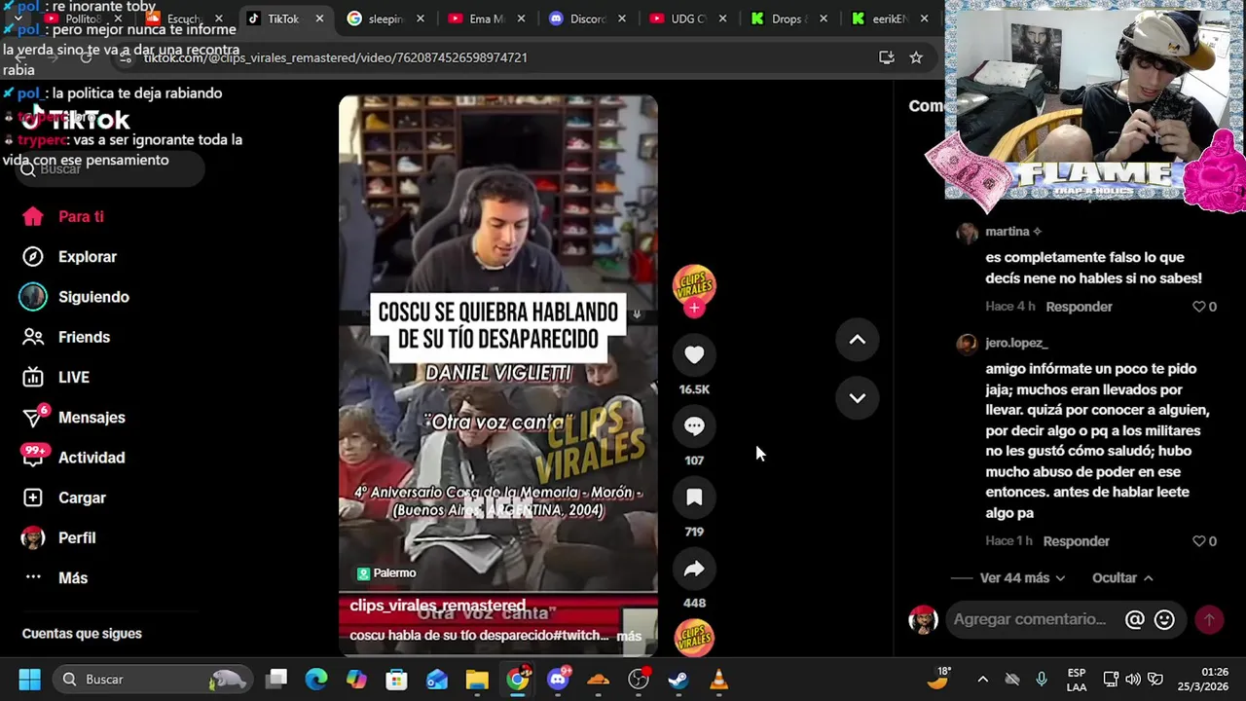Click microphone icon in system tray

1041,679
